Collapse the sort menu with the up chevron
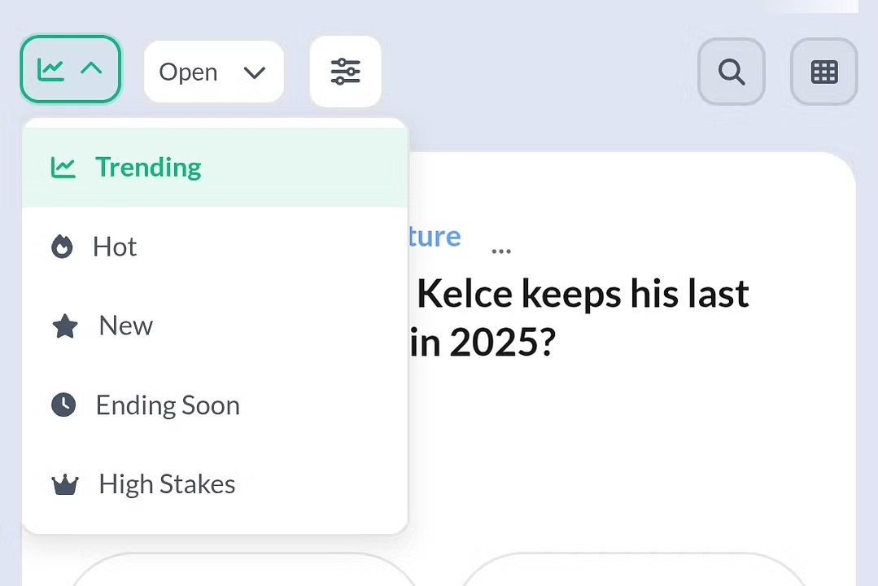The image size is (878, 586). point(92,69)
